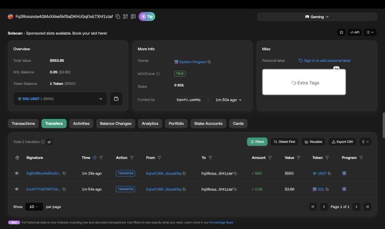Screen dimensions: 385x229
Task: Click the Visualize button
Action: pos(314,142)
